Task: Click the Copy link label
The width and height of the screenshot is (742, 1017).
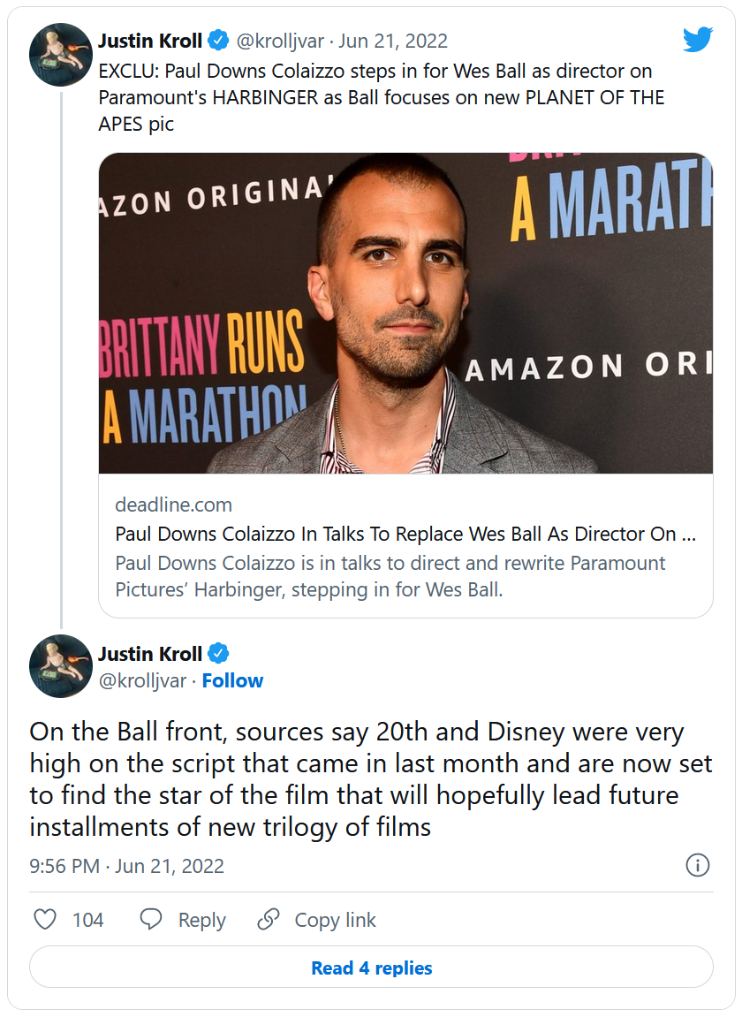Action: pyautogui.click(x=335, y=920)
